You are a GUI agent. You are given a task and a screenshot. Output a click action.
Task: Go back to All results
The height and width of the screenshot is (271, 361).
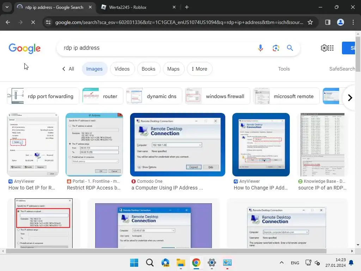(68, 69)
